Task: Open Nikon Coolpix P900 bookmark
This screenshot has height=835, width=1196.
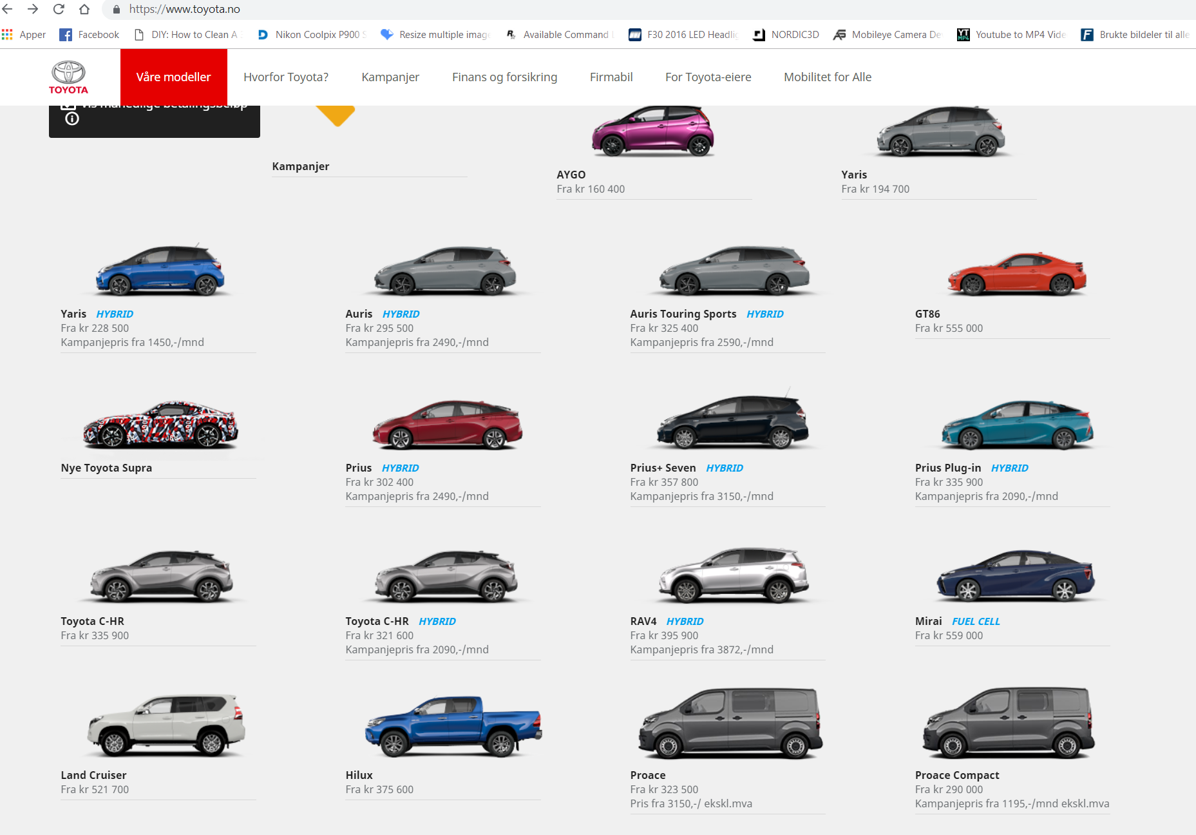Action: (312, 35)
